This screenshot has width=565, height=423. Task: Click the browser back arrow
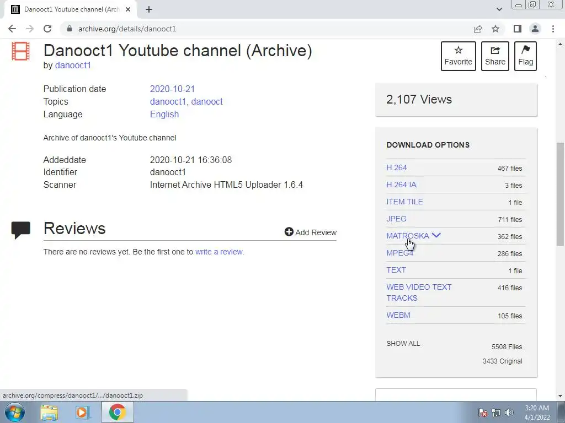pos(12,29)
